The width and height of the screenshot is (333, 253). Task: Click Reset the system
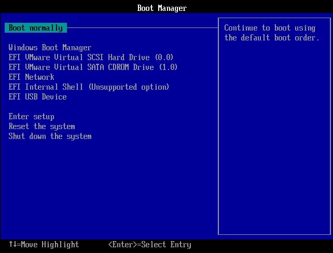click(x=41, y=126)
